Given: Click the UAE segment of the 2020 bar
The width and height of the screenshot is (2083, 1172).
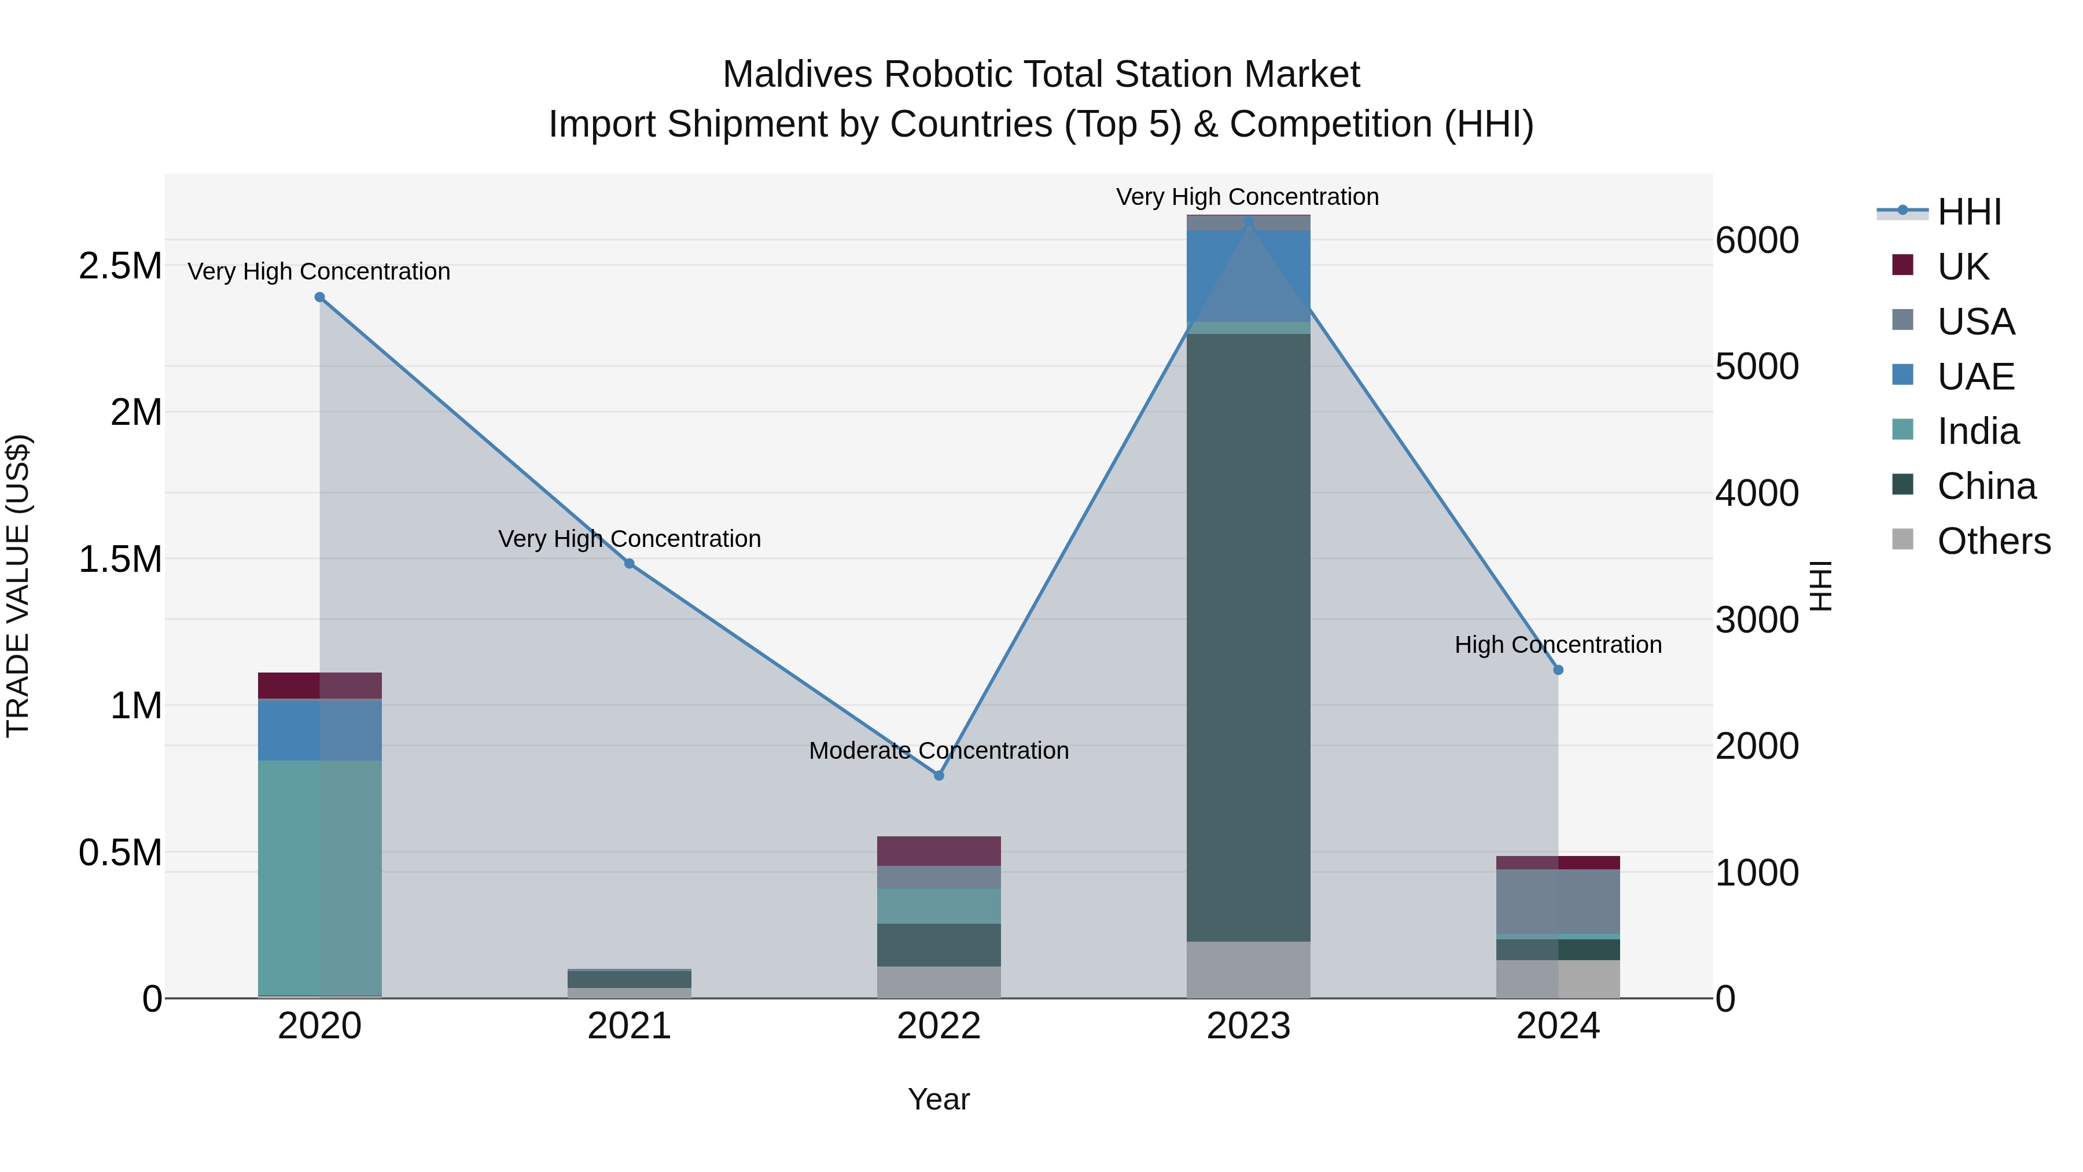Looking at the screenshot, I should 319,730.
